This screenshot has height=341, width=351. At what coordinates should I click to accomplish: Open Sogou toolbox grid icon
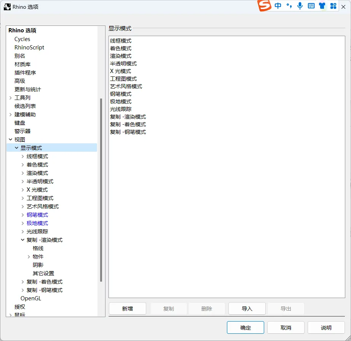[333, 6]
